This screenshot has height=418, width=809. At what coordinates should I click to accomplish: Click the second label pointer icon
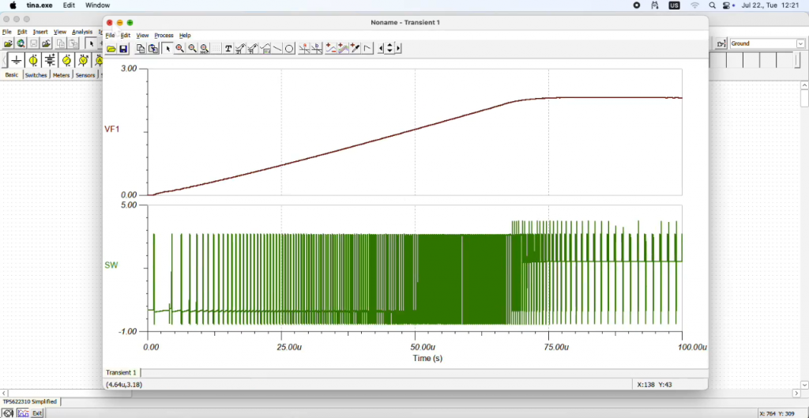[253, 48]
